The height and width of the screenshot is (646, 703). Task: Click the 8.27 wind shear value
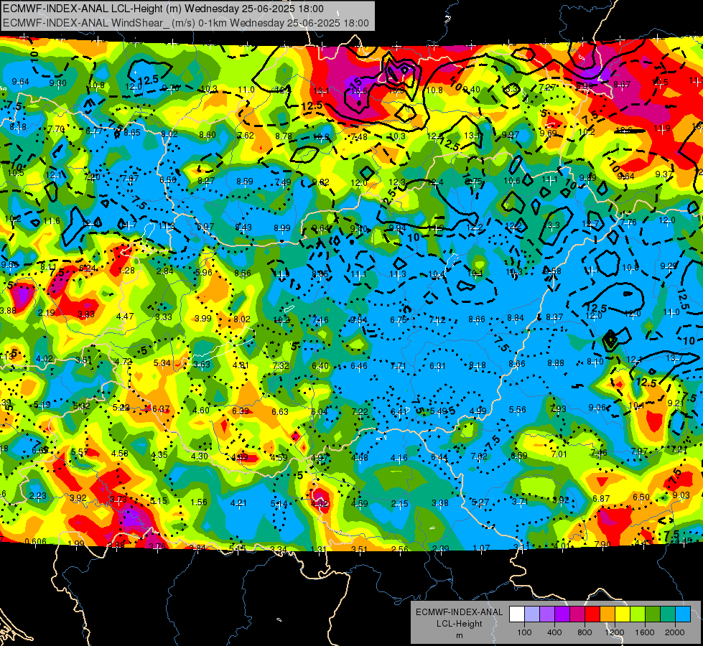coord(206,181)
